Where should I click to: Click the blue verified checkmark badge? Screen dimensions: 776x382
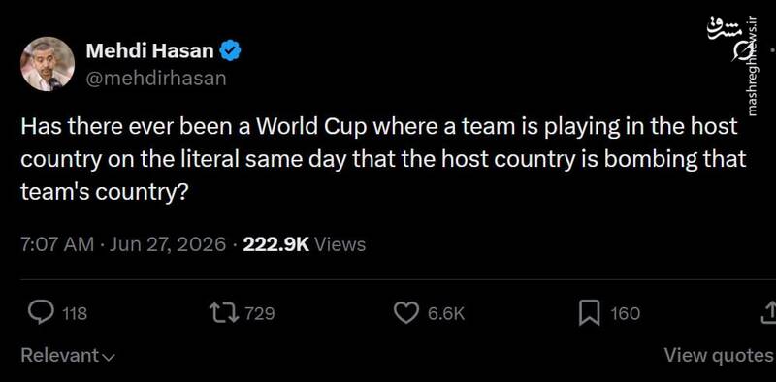click(x=230, y=50)
